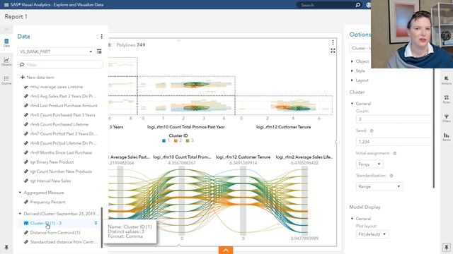Click the Report 1 title
Image resolution: width=453 pixels, height=254 pixels.
click(x=16, y=17)
